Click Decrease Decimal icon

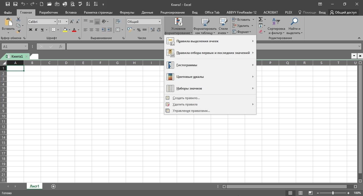pyautogui.click(x=158, y=30)
